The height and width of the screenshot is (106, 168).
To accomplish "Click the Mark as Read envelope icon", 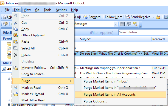I will point(16,87).
